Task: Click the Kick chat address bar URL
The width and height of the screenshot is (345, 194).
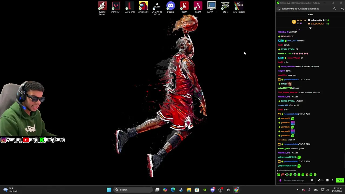Action: 300,9
